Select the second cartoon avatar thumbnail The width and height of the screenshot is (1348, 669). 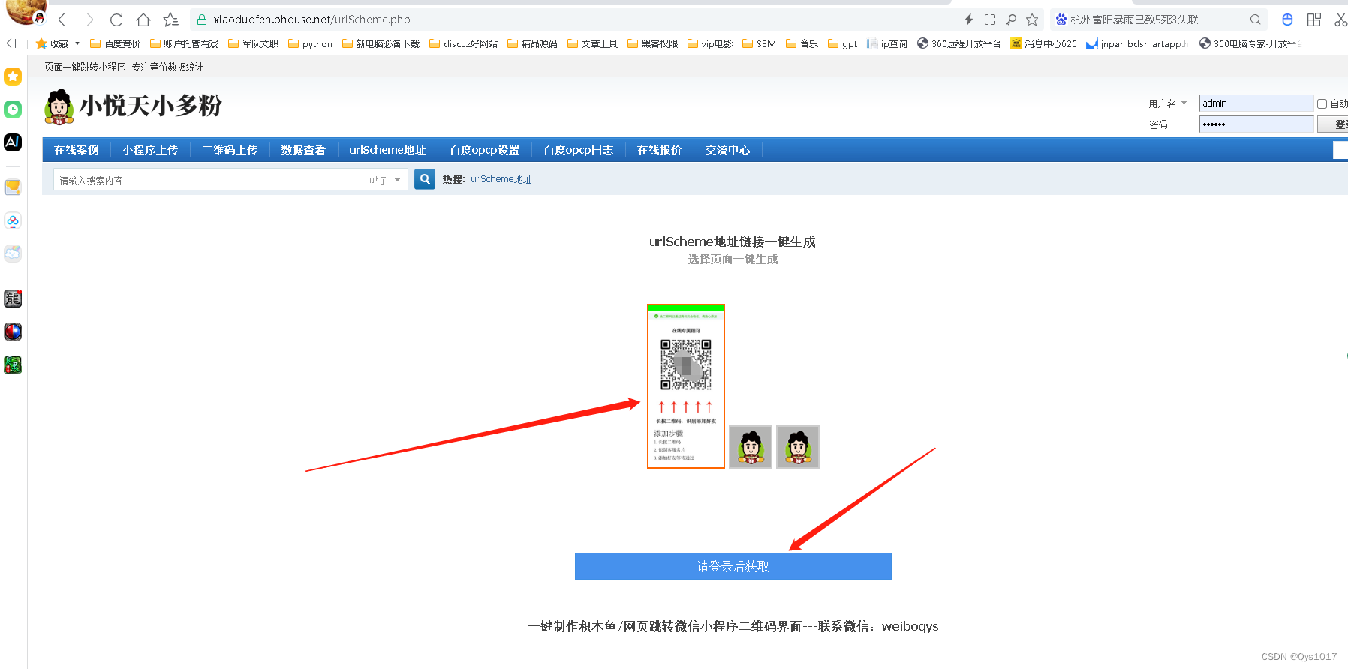pyautogui.click(x=798, y=447)
